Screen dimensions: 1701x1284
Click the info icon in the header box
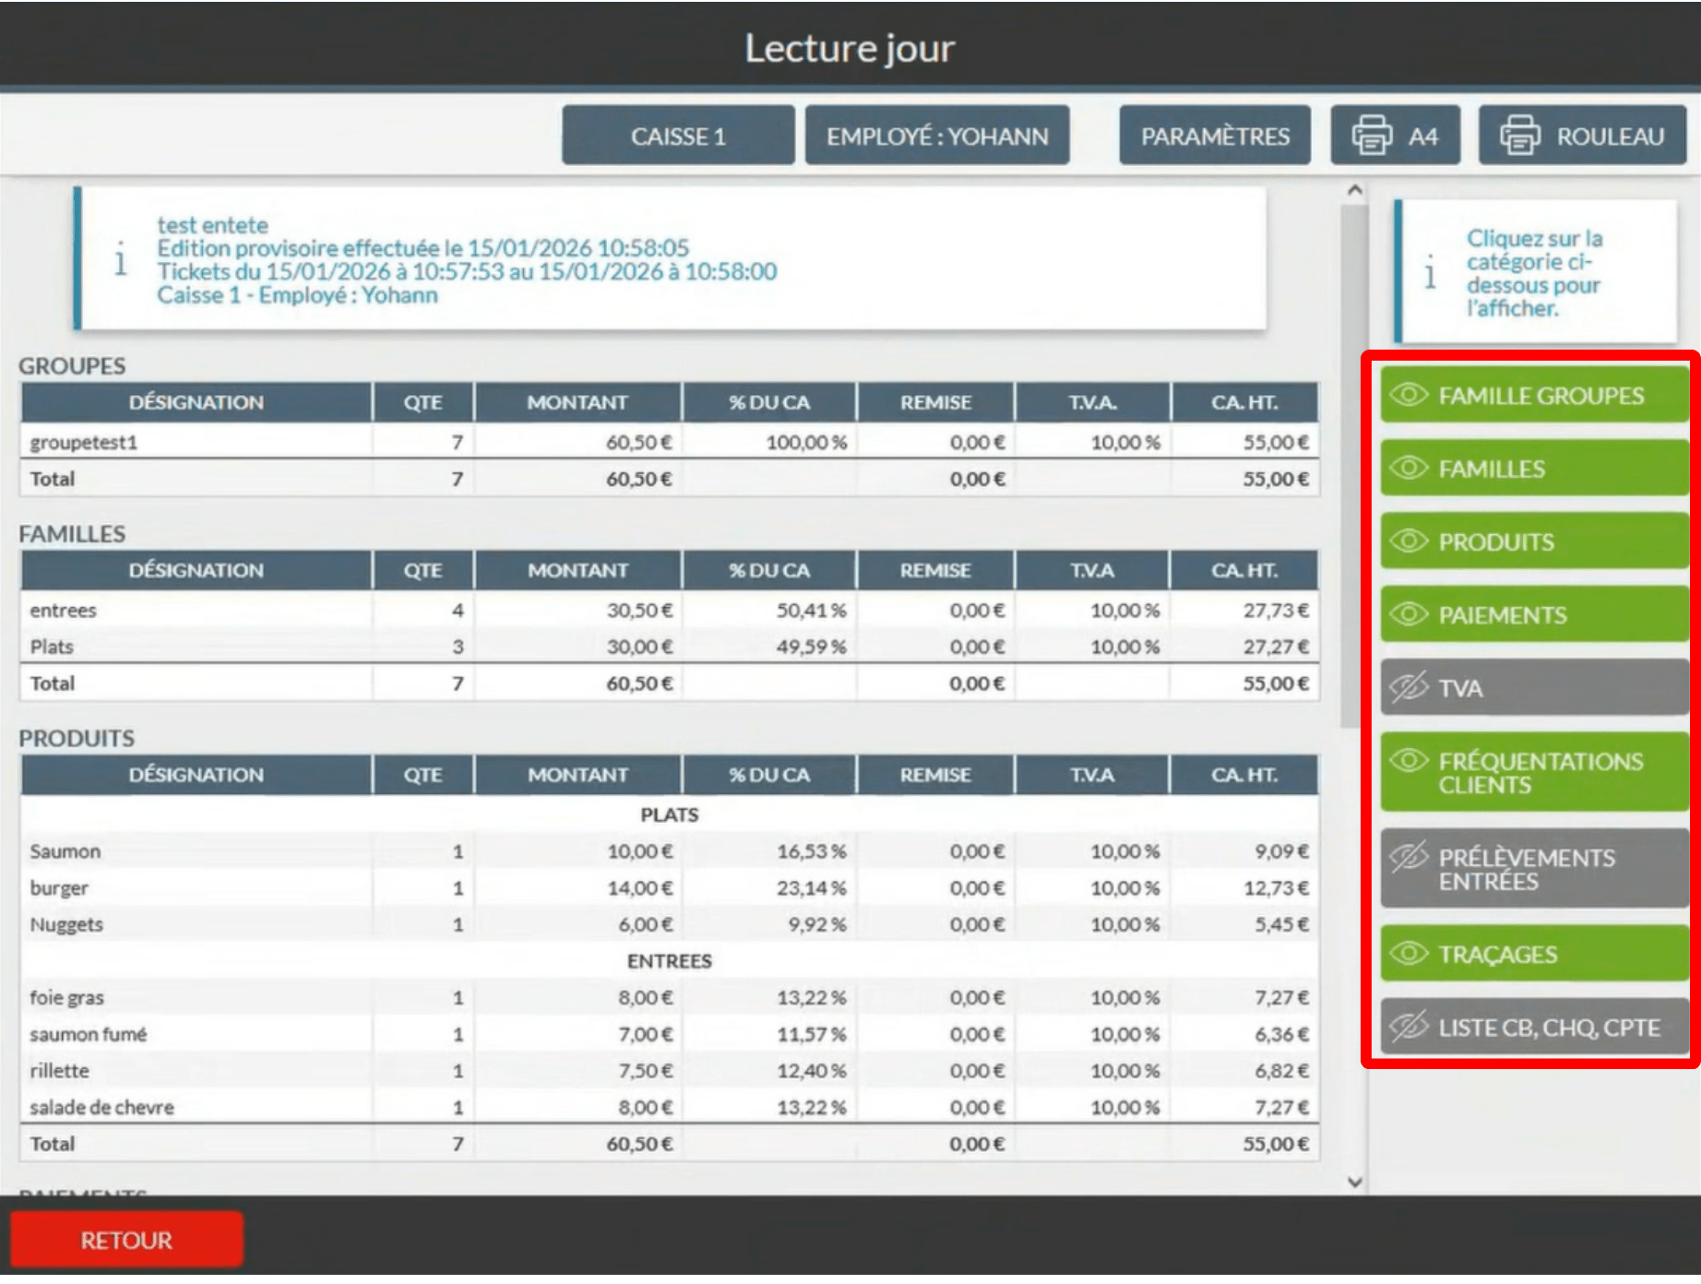pos(121,260)
